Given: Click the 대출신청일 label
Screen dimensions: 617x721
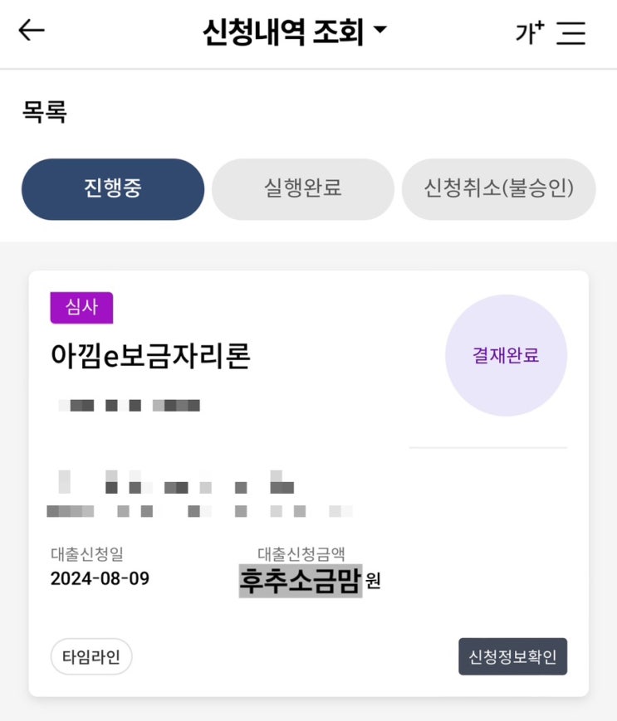Looking at the screenshot, I should 87,554.
